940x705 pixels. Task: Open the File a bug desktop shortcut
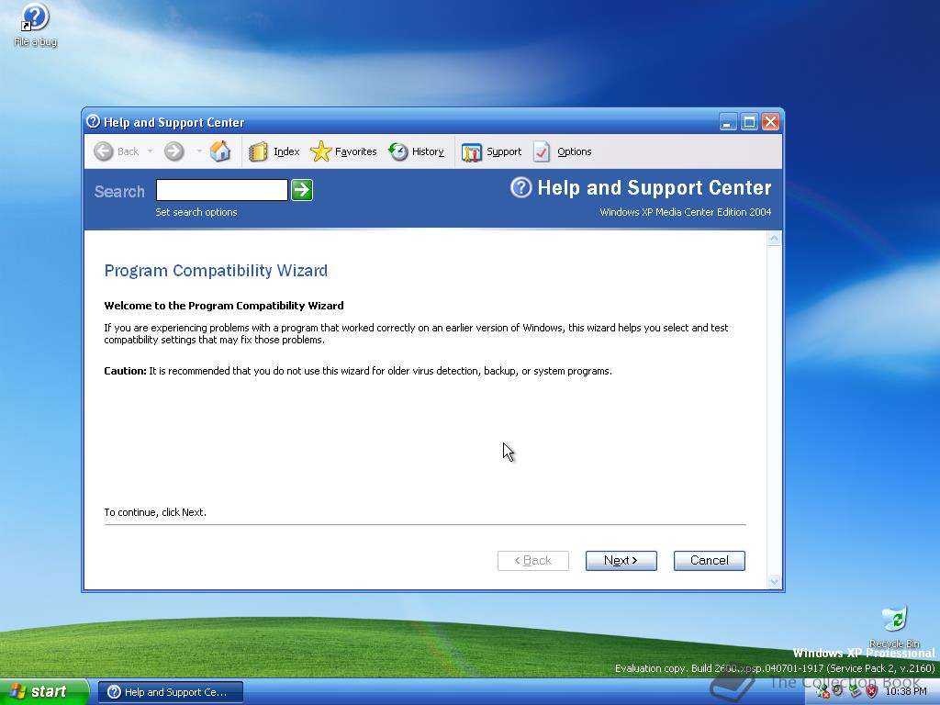(x=35, y=25)
